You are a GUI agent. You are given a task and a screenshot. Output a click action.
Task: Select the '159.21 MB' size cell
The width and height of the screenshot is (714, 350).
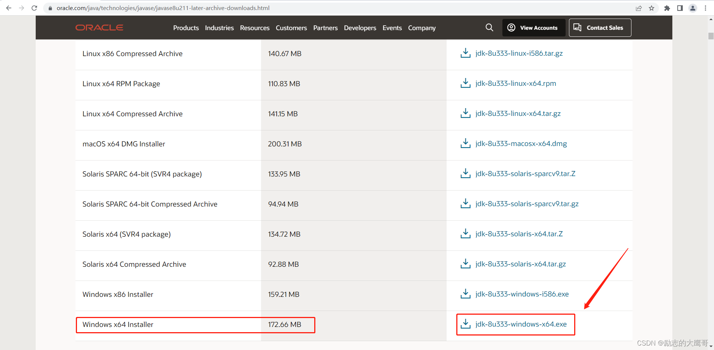[284, 294]
